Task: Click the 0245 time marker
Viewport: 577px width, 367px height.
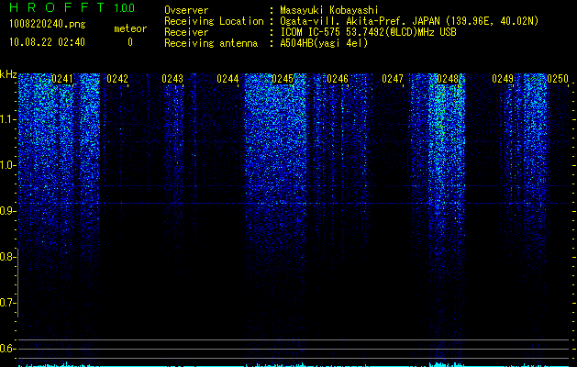Action: 283,79
